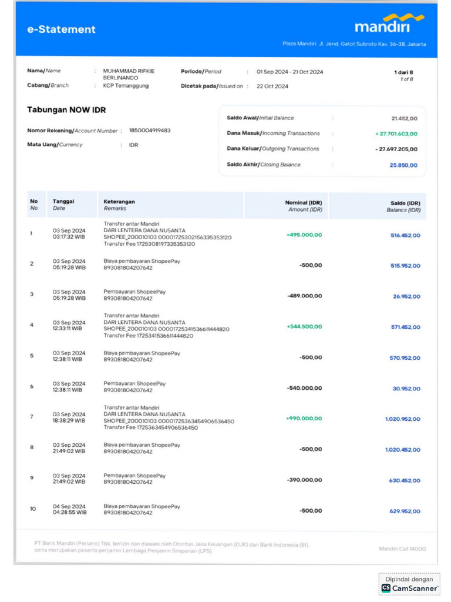The image size is (451, 602).
Task: Select balance 570.952,00 in row 5
Action: click(x=405, y=358)
